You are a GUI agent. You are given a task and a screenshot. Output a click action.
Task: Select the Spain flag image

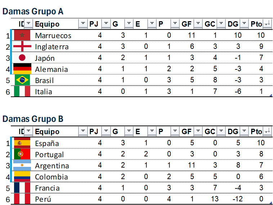(22, 143)
